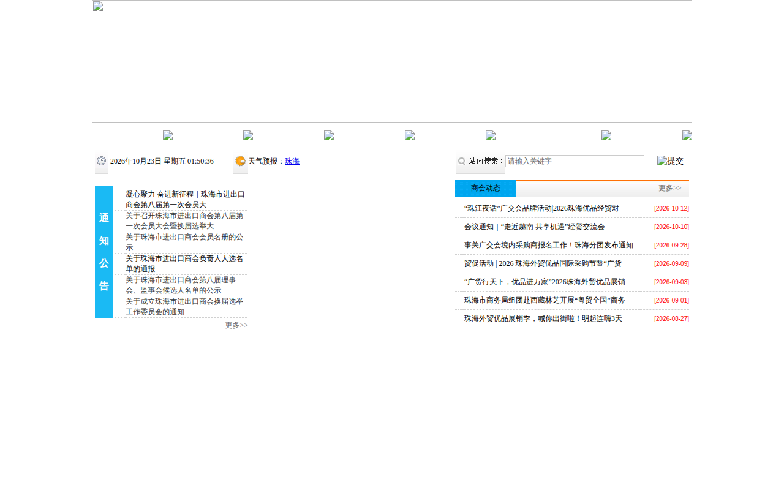Focus the 请输入关键字 search field
Image resolution: width=784 pixels, height=490 pixels.
pyautogui.click(x=575, y=161)
